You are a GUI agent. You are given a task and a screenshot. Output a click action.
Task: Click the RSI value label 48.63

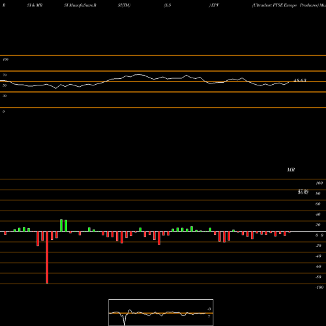click(x=300, y=80)
